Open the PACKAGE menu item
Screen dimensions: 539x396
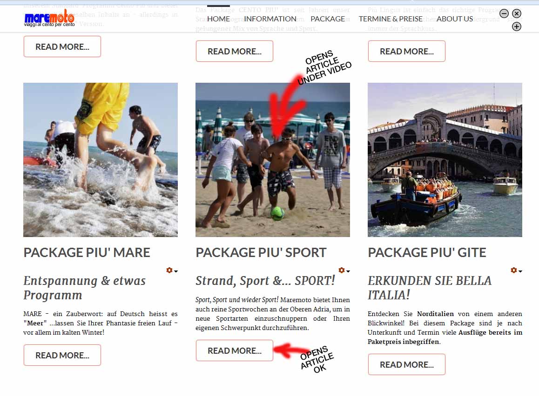tap(328, 19)
